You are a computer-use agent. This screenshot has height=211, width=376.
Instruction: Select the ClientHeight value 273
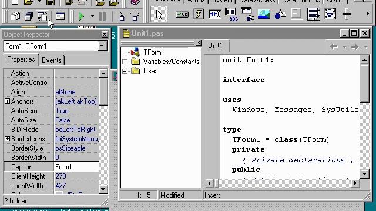76,176
